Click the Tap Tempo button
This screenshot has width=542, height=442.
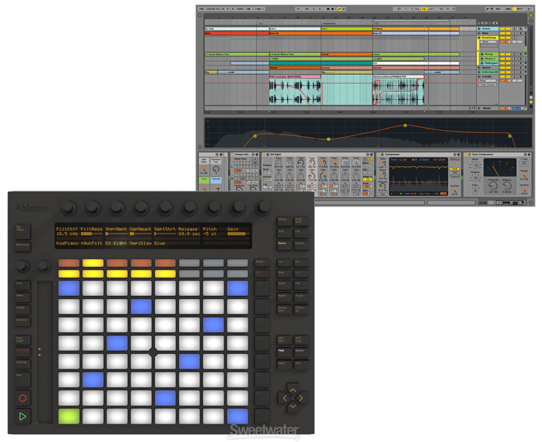(x=202, y=8)
